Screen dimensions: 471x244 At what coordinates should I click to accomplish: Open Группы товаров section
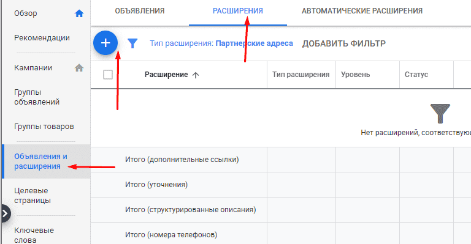click(x=44, y=127)
